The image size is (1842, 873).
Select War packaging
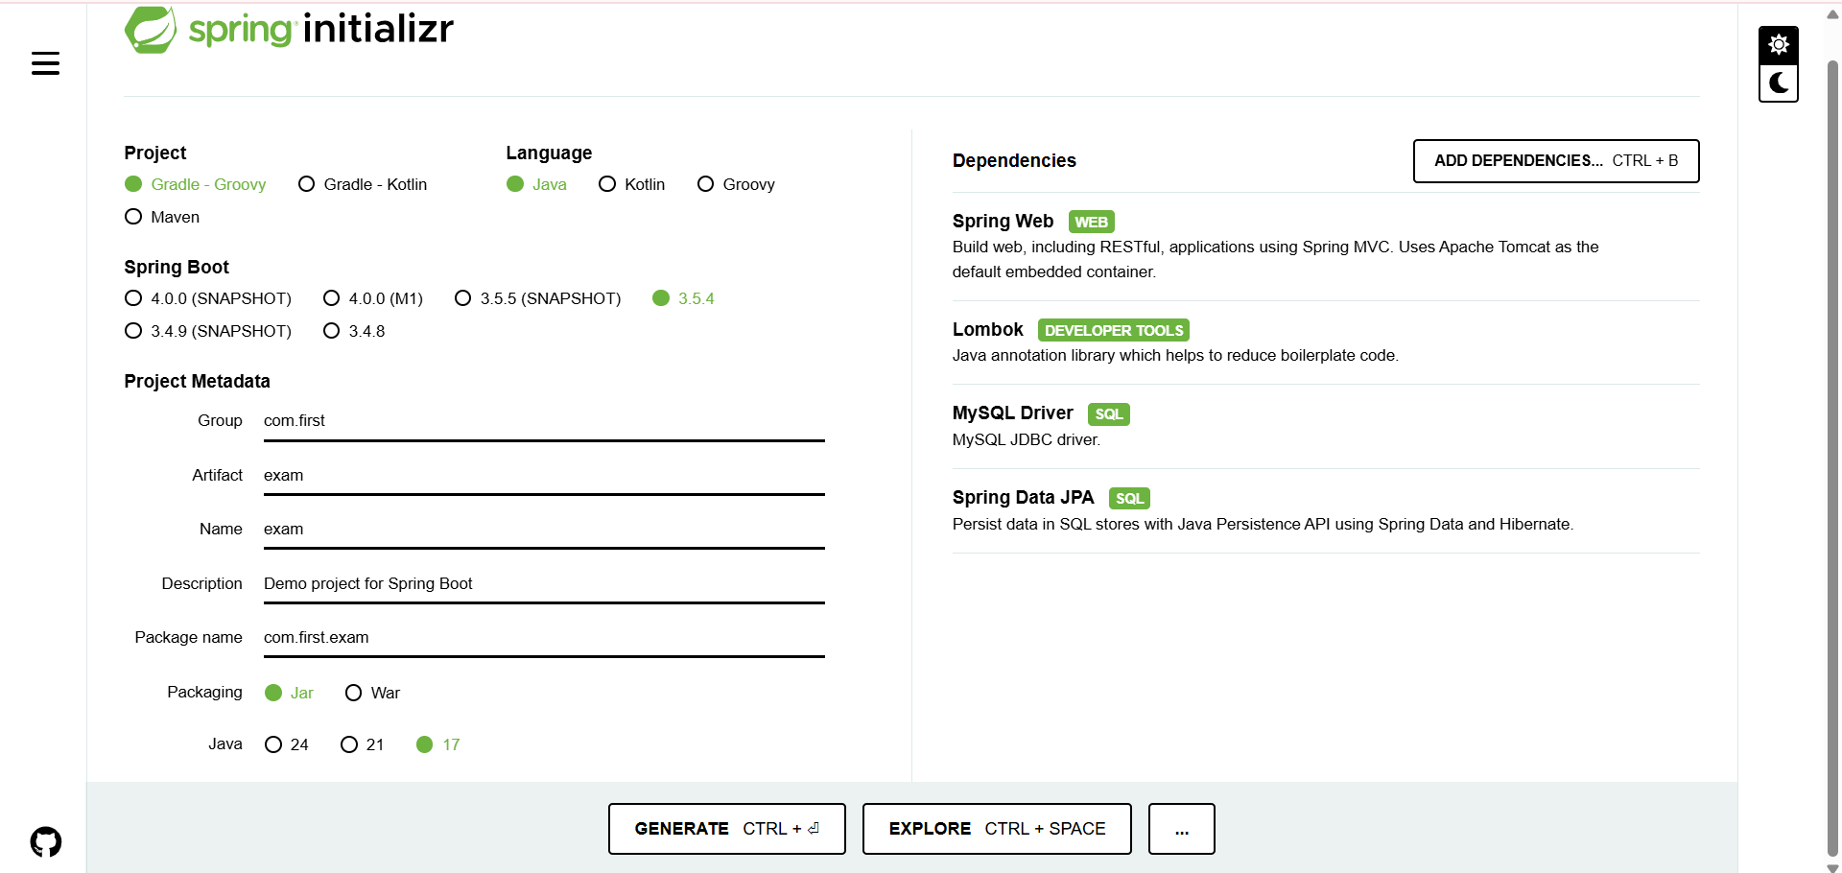point(372,693)
